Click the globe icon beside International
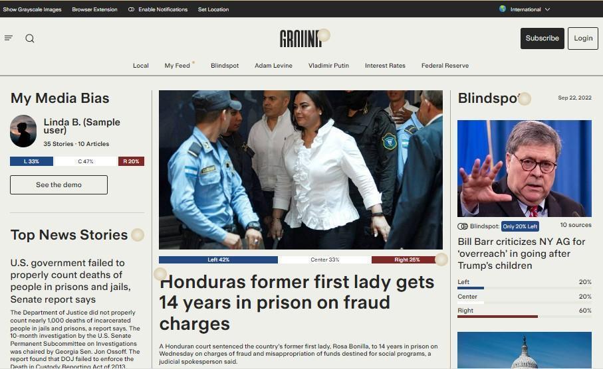 point(502,9)
